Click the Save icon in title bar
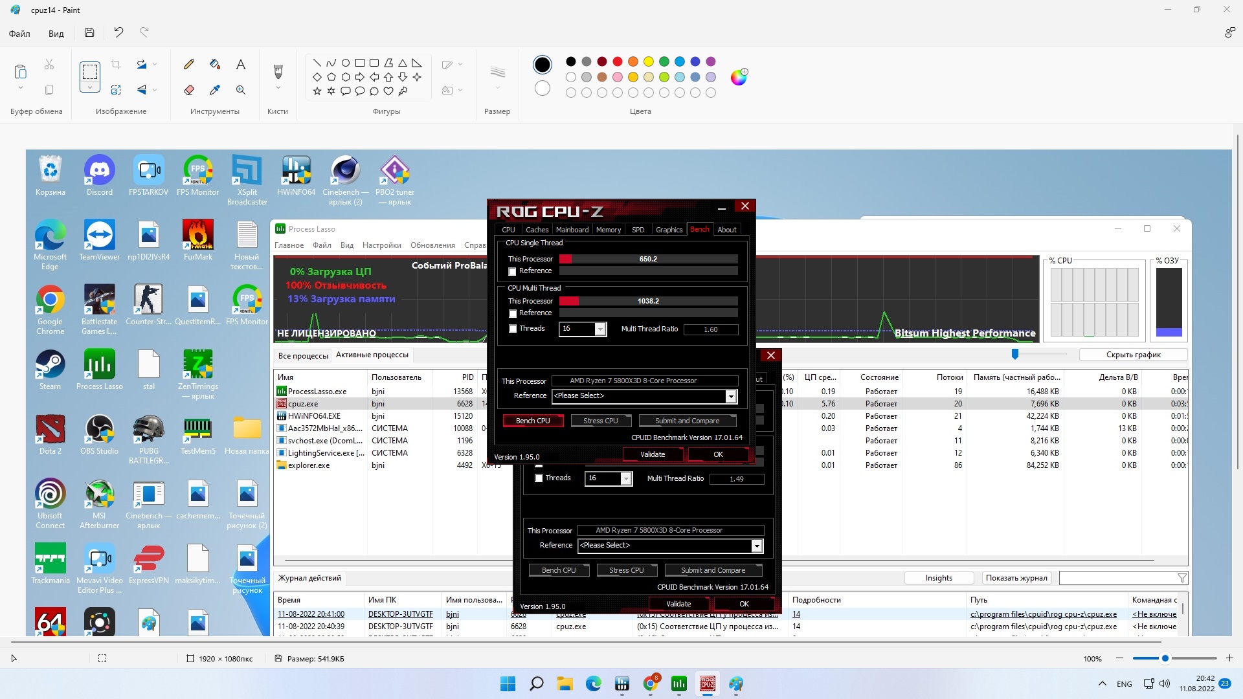Screen dimensions: 1243x699 (x=89, y=32)
